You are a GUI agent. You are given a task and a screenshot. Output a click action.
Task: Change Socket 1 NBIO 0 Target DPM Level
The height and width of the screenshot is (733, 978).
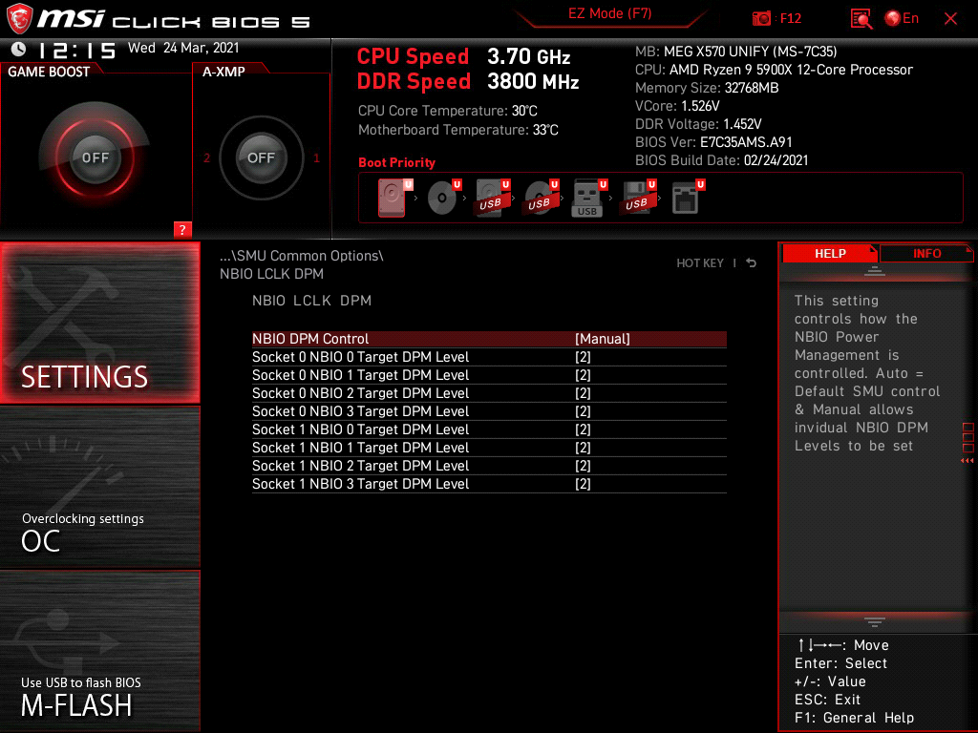click(489, 429)
